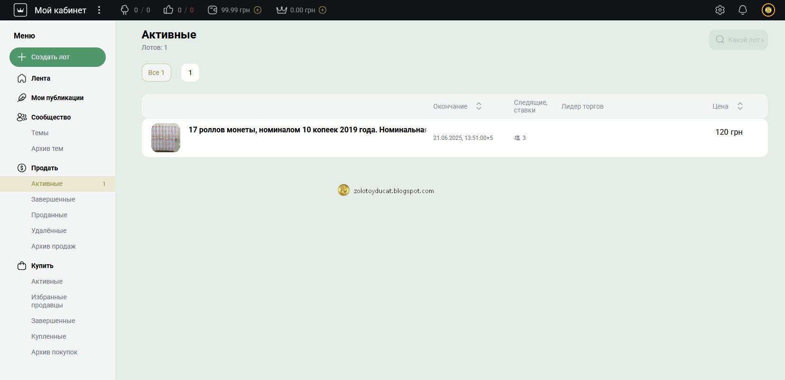Click the plus icon beside 0.00 грн
This screenshot has width=785, height=380.
[323, 10]
